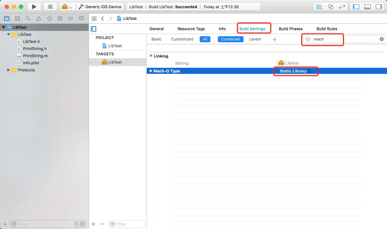Add a new target with plus
This screenshot has height=229, width=387.
93,224
